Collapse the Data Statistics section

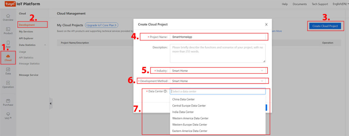click(x=44, y=45)
